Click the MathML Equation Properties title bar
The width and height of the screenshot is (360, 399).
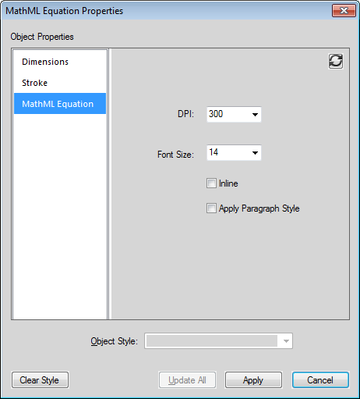tap(166, 11)
